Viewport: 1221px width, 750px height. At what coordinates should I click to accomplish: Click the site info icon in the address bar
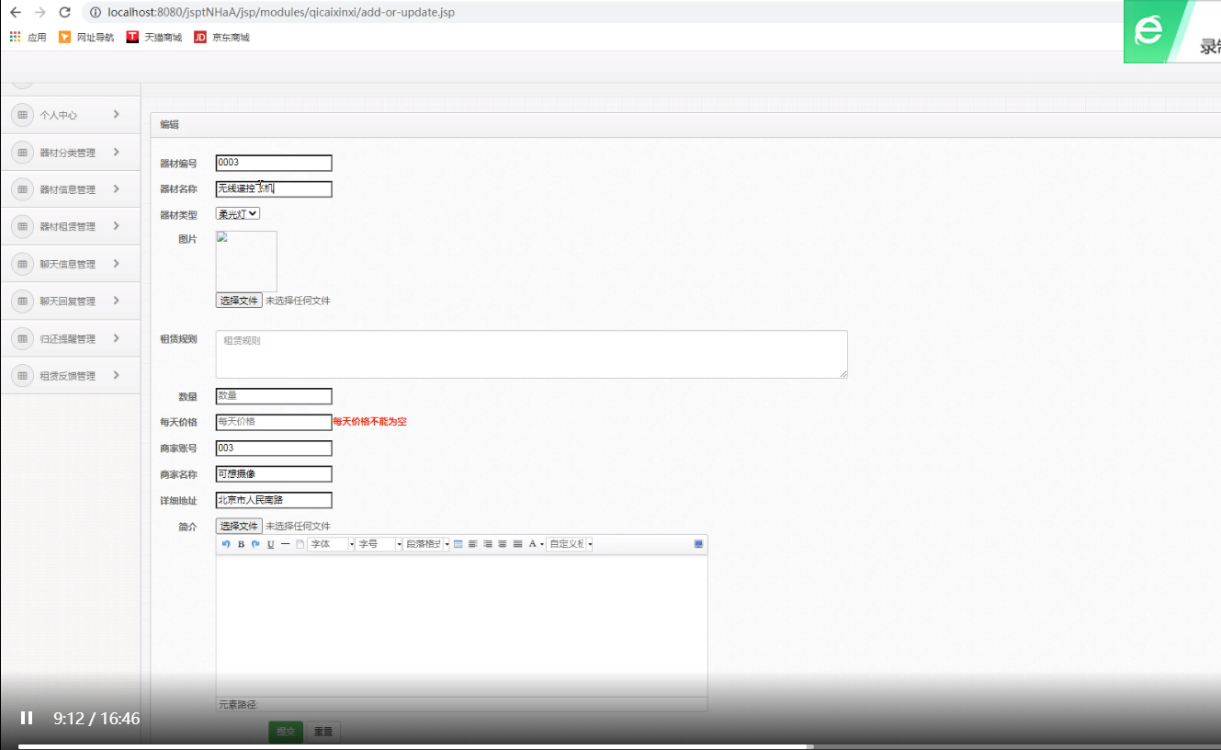point(96,13)
